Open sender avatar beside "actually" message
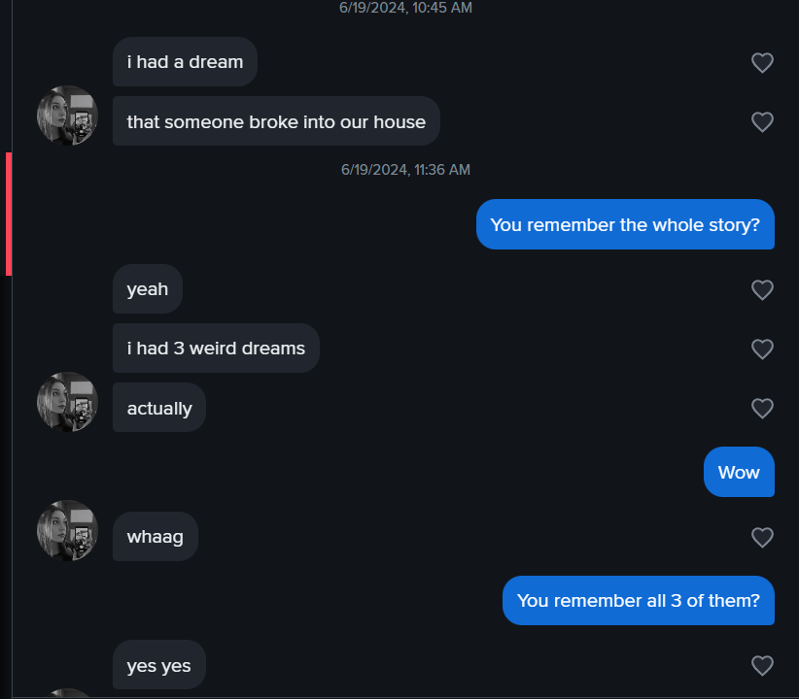799x699 pixels. 67,402
